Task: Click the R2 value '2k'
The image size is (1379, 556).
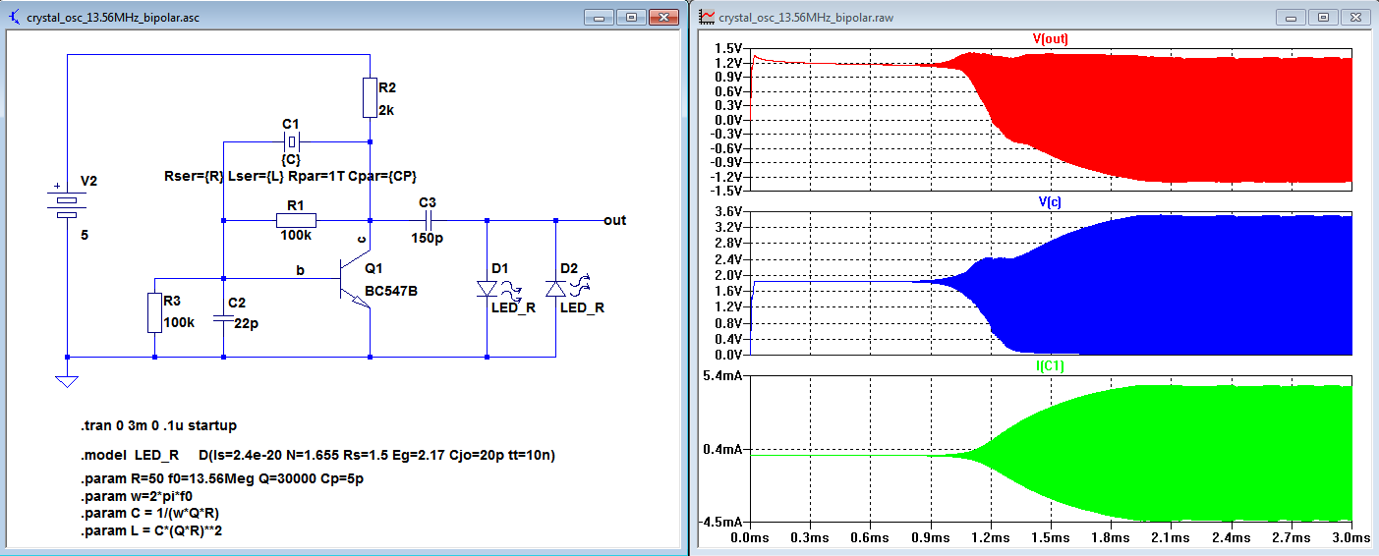Action: [x=387, y=111]
